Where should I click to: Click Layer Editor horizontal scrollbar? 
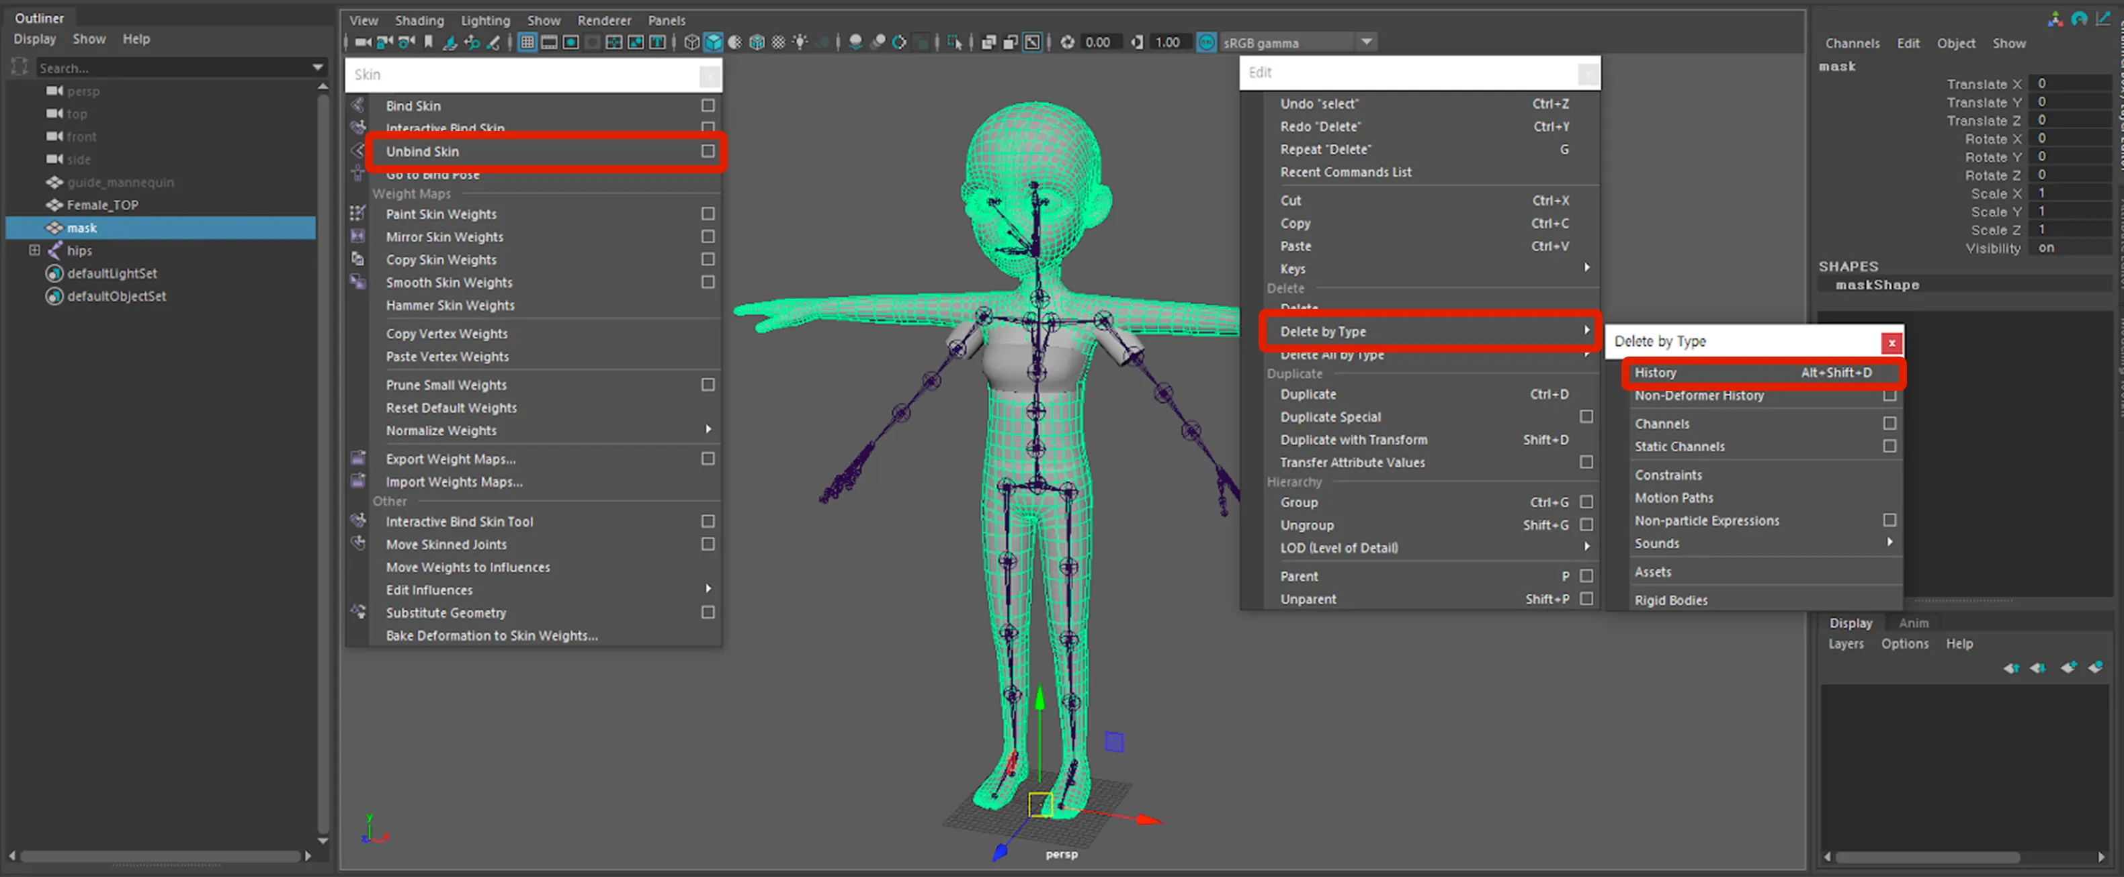coord(1928,858)
